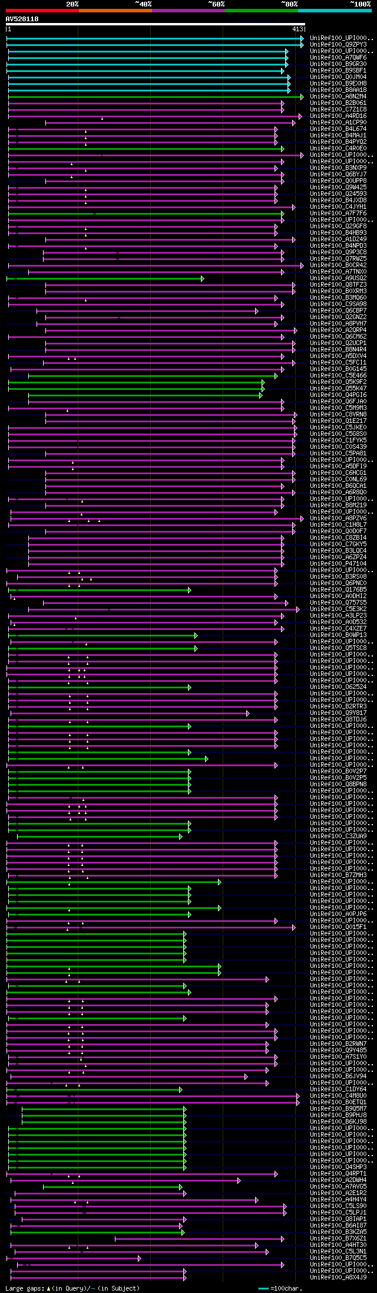This screenshot has height=1293, width=377.
Task: Click the purple ~60% legend color bar
Action: pos(188,10)
